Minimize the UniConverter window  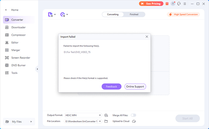tap(192, 4)
